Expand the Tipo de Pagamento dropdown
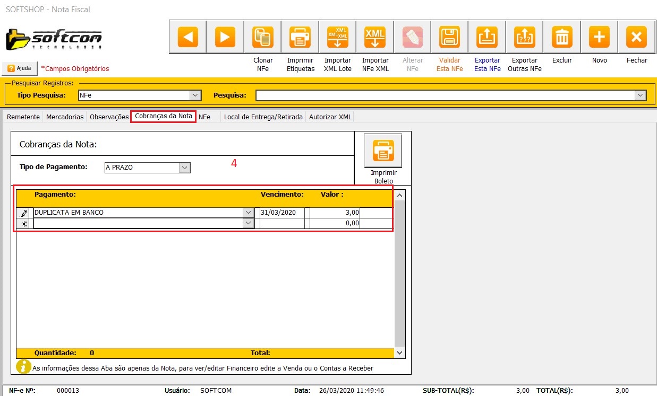Screen dimensions: 657x396 (184, 168)
